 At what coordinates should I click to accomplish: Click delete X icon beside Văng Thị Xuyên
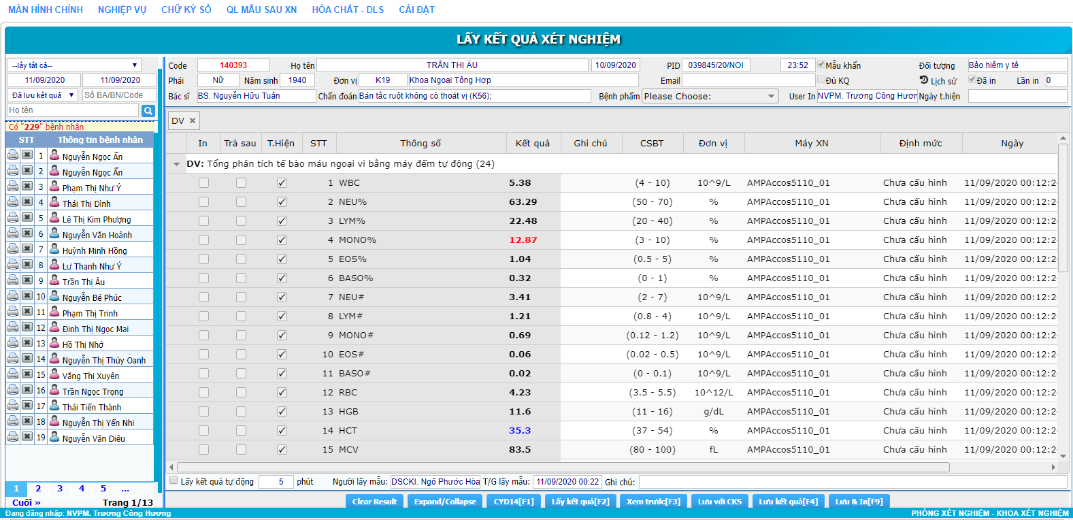click(27, 374)
